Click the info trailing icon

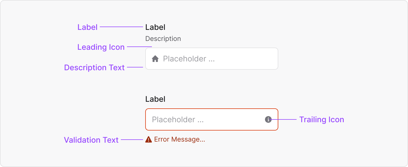(x=268, y=119)
